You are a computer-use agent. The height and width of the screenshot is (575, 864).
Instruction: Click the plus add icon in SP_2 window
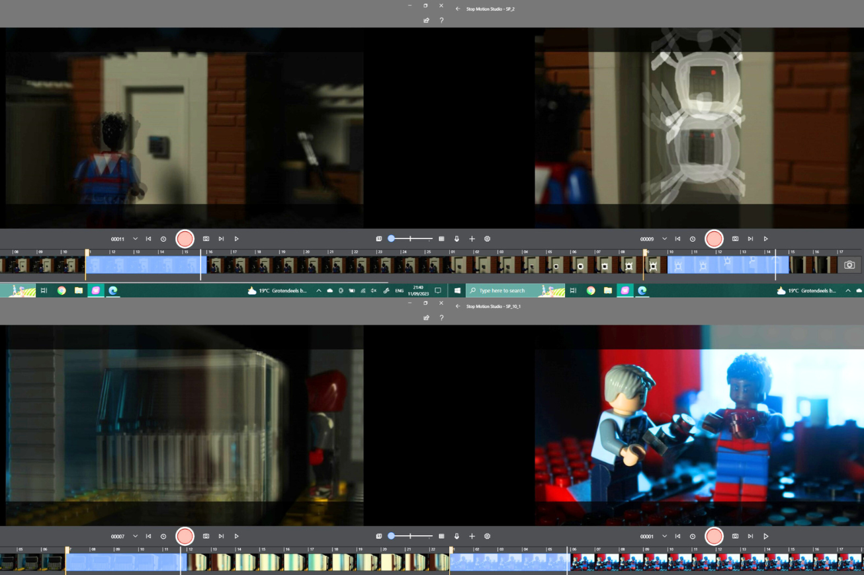coord(472,239)
